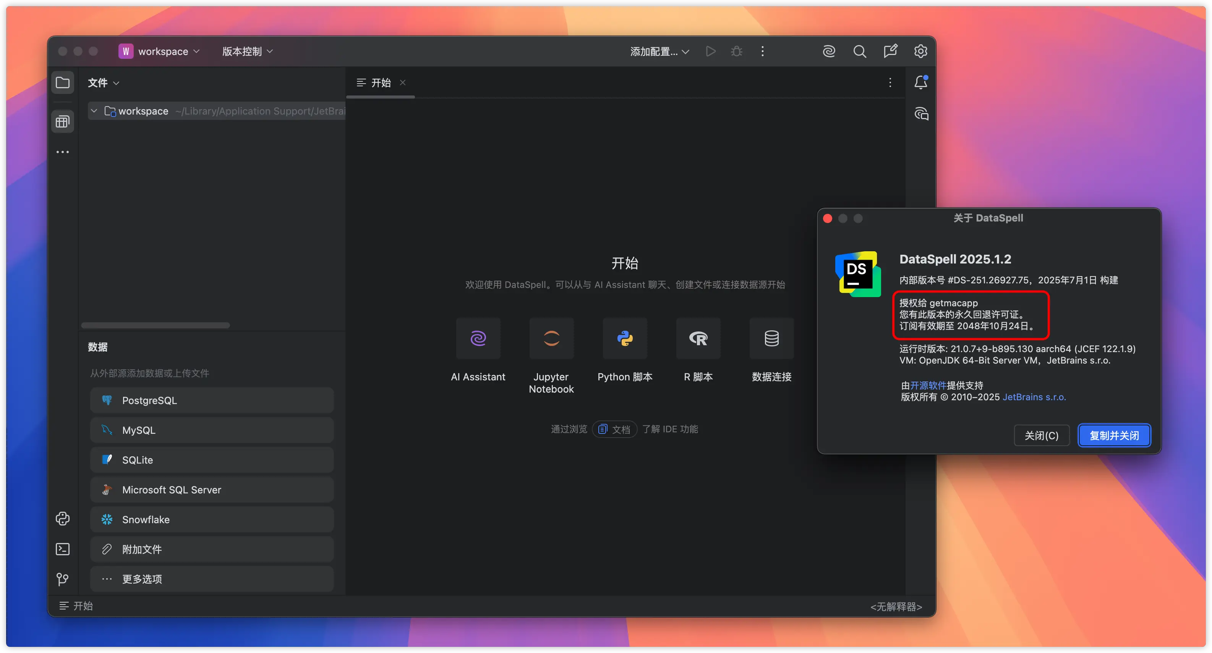Close the 开始 tab

(x=403, y=83)
